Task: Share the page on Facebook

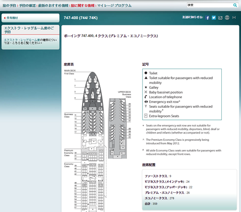Action: (x=207, y=18)
